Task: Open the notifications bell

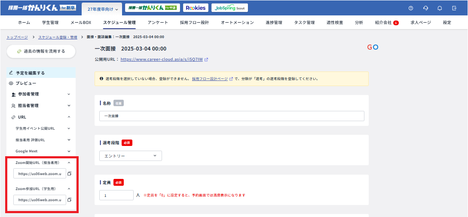Action: click(440, 8)
